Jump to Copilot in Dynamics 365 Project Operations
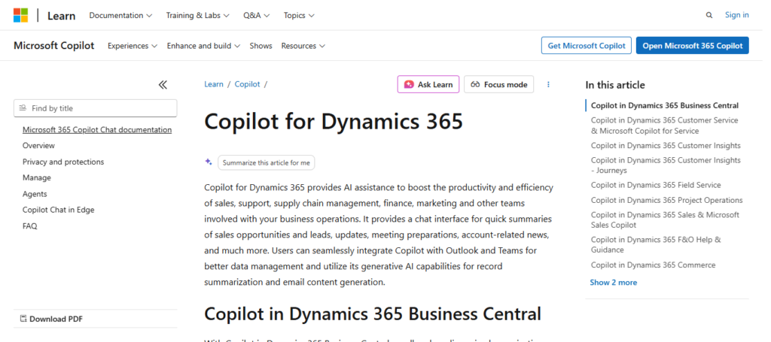 coord(666,200)
